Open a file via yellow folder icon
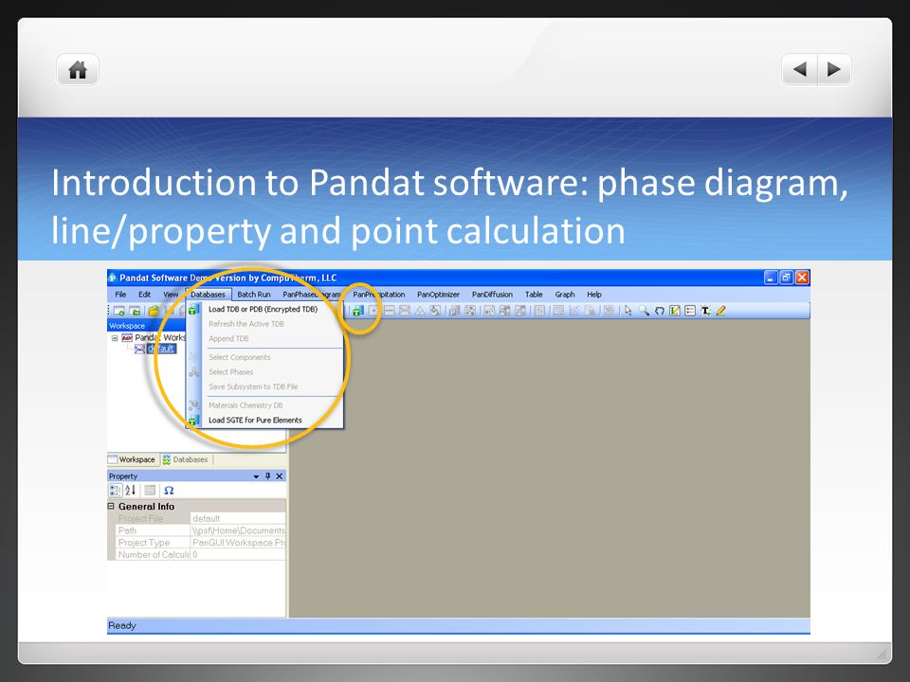Screen dimensions: 910x682 154,311
